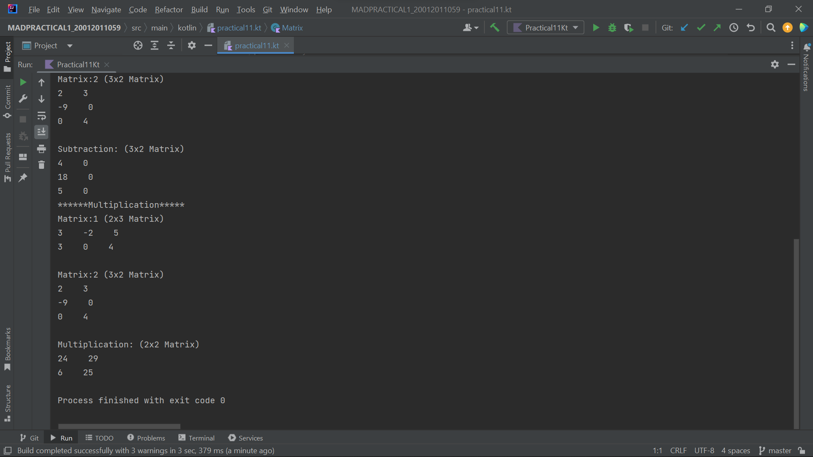The width and height of the screenshot is (813, 457).
Task: Open the Services tool window
Action: click(x=246, y=438)
